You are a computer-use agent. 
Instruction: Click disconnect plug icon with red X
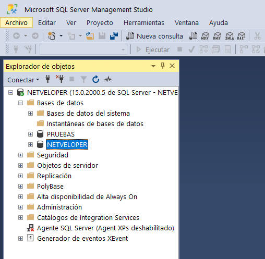point(60,79)
